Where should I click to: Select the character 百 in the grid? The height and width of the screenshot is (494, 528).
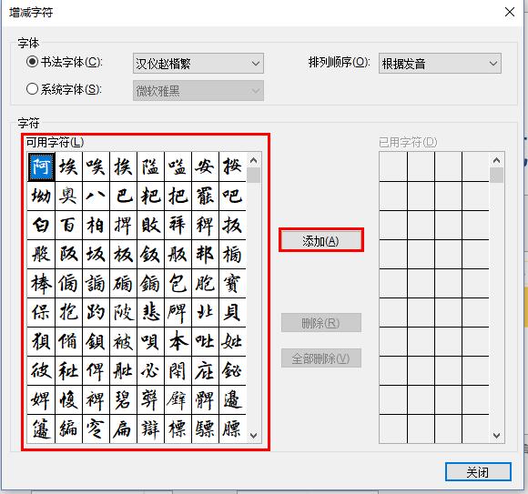click(68, 225)
